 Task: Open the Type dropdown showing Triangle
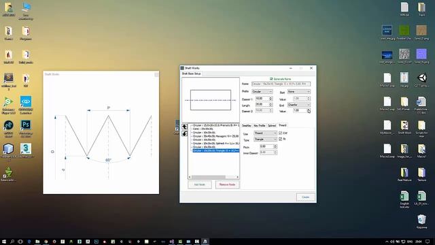click(x=265, y=140)
